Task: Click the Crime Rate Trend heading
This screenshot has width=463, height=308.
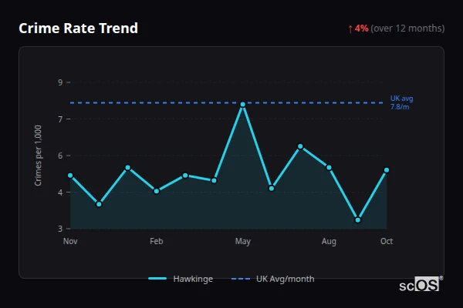Action: tap(78, 28)
